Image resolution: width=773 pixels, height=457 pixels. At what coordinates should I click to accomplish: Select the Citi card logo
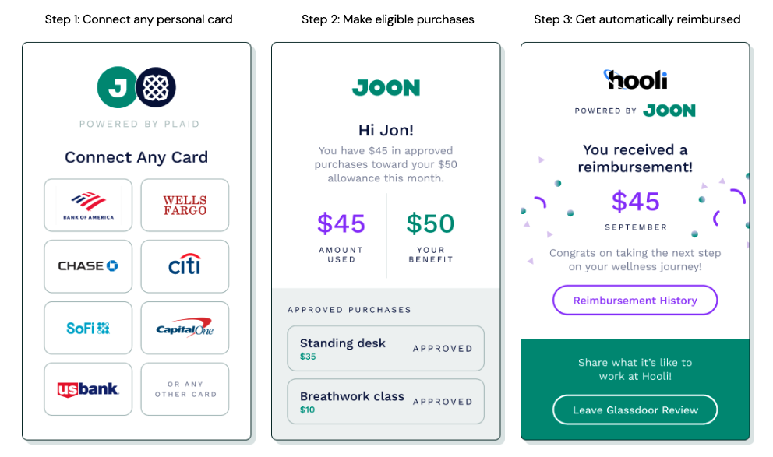pyautogui.click(x=185, y=266)
